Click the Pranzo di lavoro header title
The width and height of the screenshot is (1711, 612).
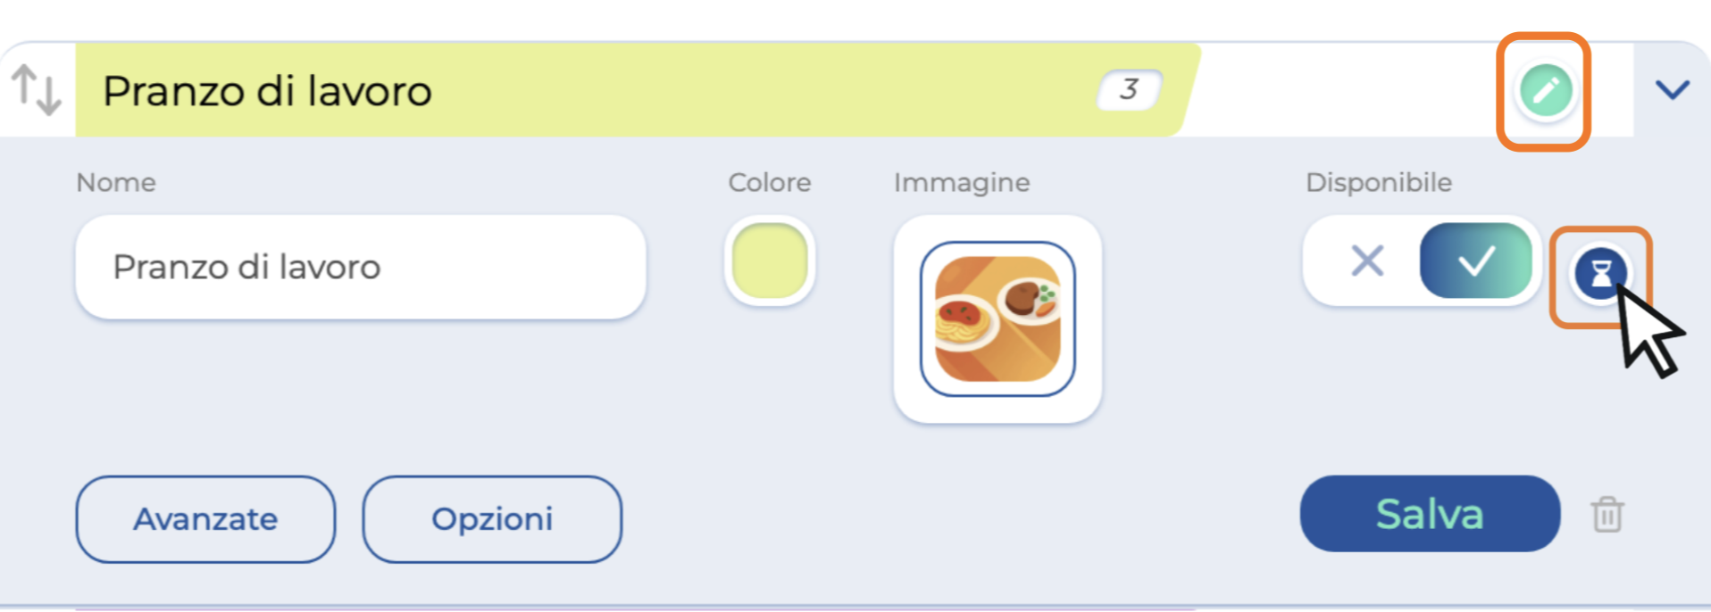267,91
